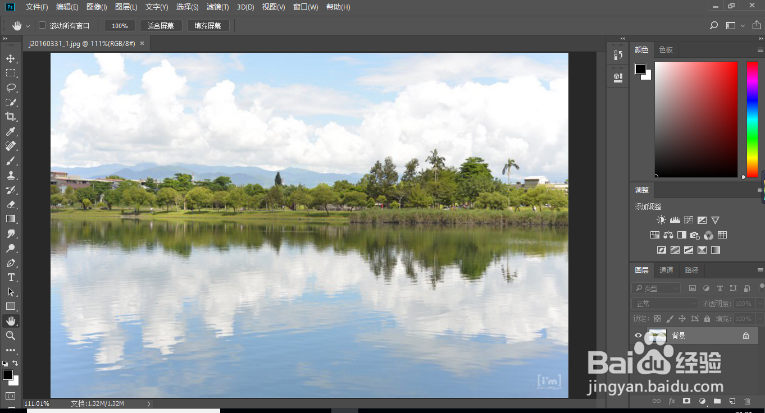Select the Spot Healing Brush tool
765x413 pixels.
pyautogui.click(x=10, y=146)
